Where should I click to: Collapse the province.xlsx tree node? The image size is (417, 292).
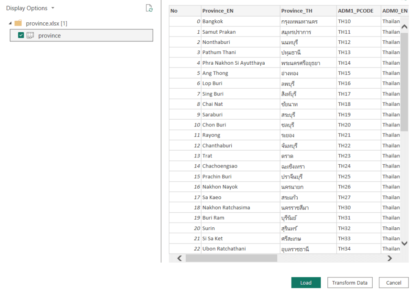(x=10, y=23)
